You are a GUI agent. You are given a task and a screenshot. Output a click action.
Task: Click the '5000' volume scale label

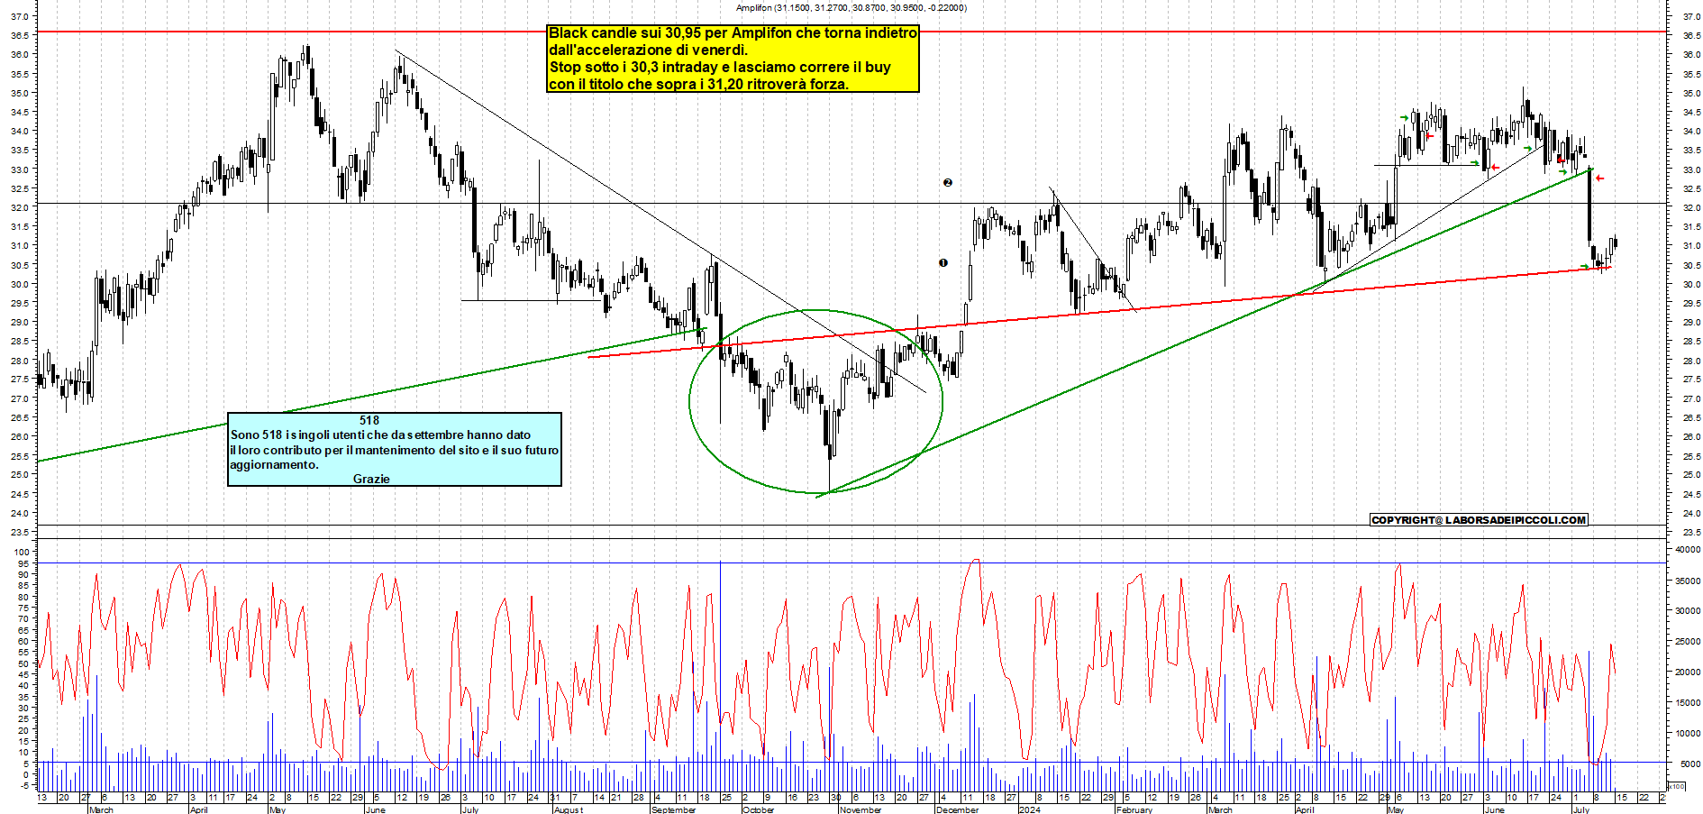pyautogui.click(x=1690, y=764)
